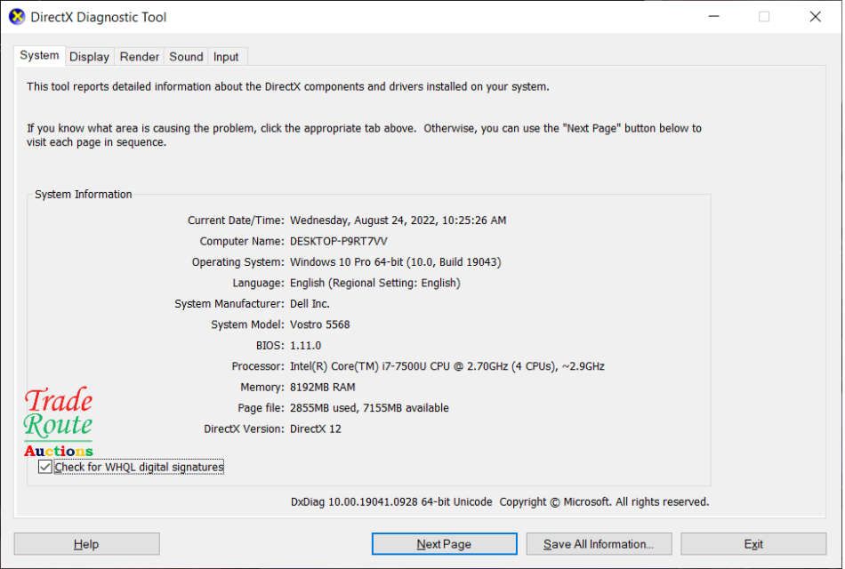Click the DirectX logo in the title bar
The width and height of the screenshot is (845, 569).
point(14,16)
